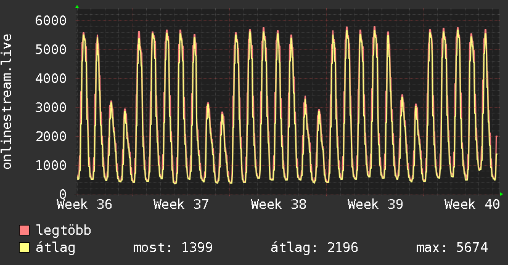The height and width of the screenshot is (265, 508).
Task: Click the Week 37 axis label
Action: click(x=181, y=205)
